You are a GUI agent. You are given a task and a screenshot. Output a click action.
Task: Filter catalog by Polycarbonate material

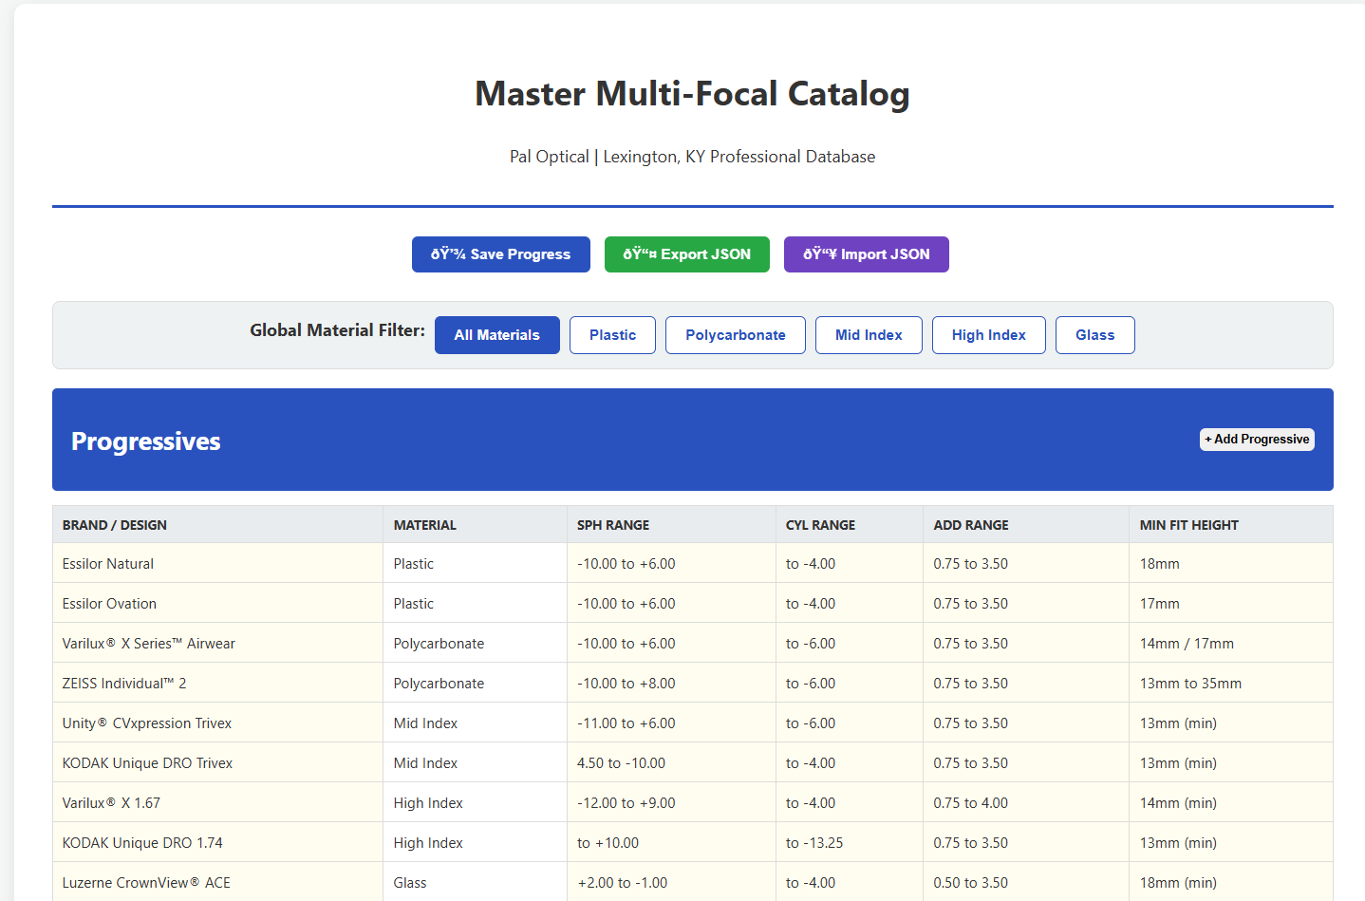click(x=735, y=335)
